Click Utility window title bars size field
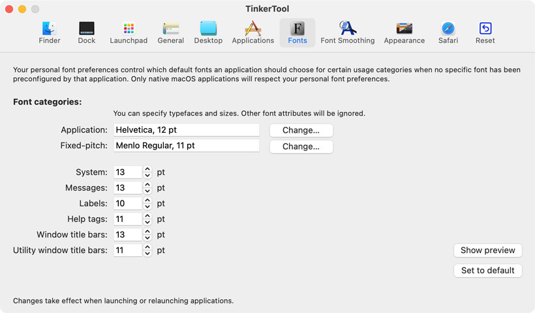535x313 pixels. coord(128,251)
